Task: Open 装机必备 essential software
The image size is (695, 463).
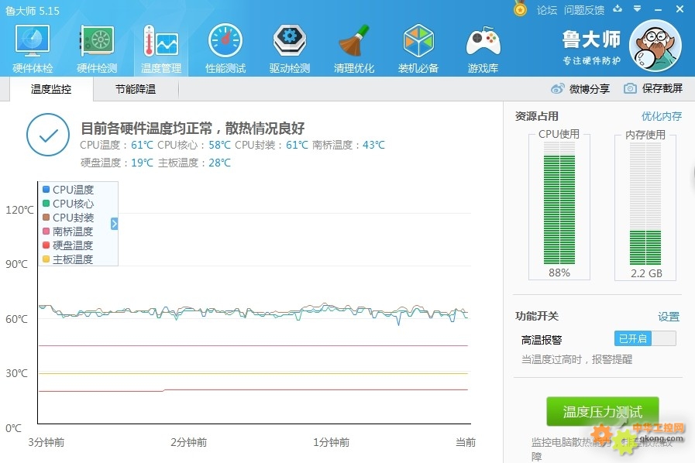Action: pos(418,48)
